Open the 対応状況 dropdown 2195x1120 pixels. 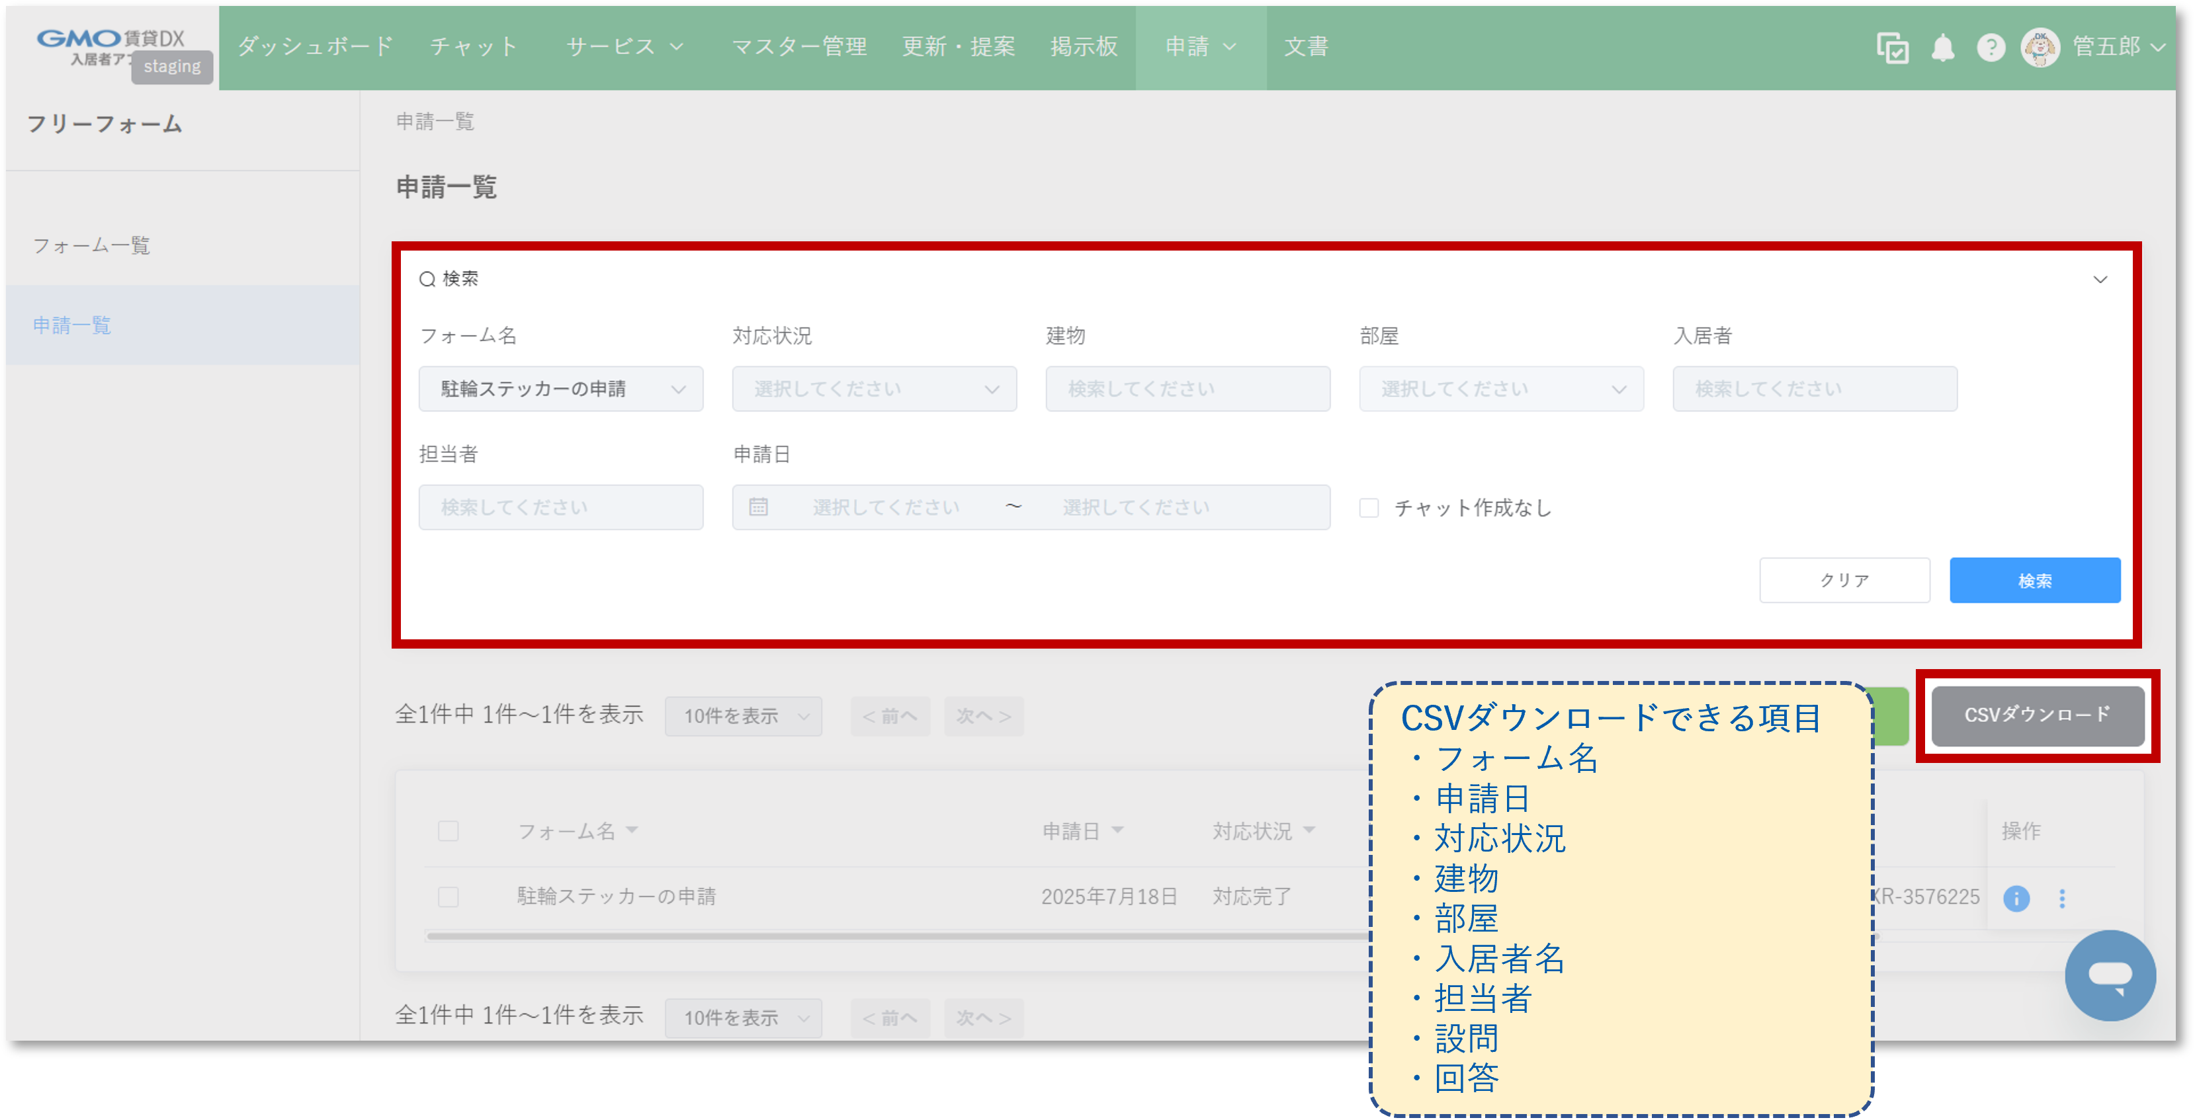(873, 388)
